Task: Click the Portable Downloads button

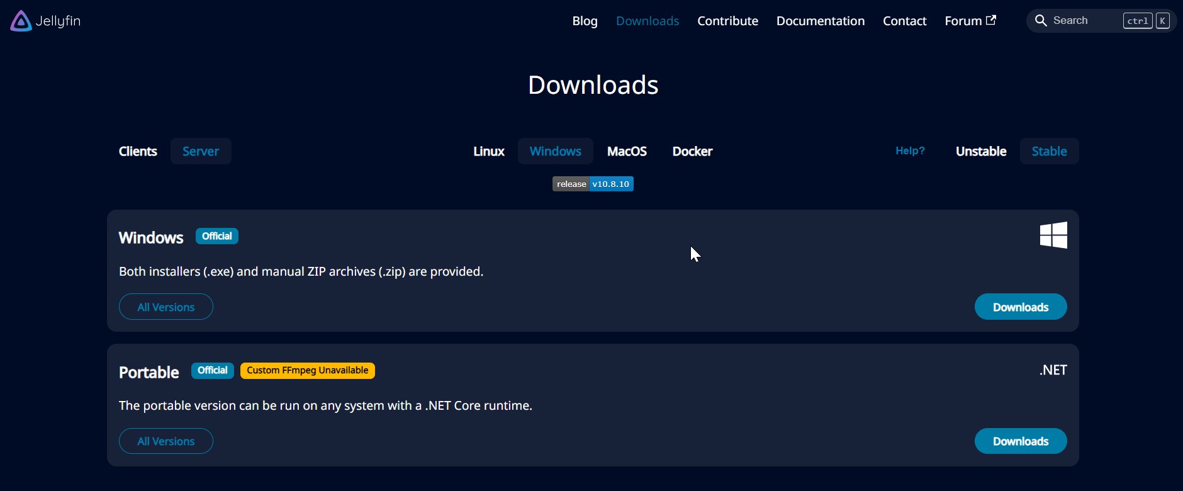Action: coord(1021,441)
